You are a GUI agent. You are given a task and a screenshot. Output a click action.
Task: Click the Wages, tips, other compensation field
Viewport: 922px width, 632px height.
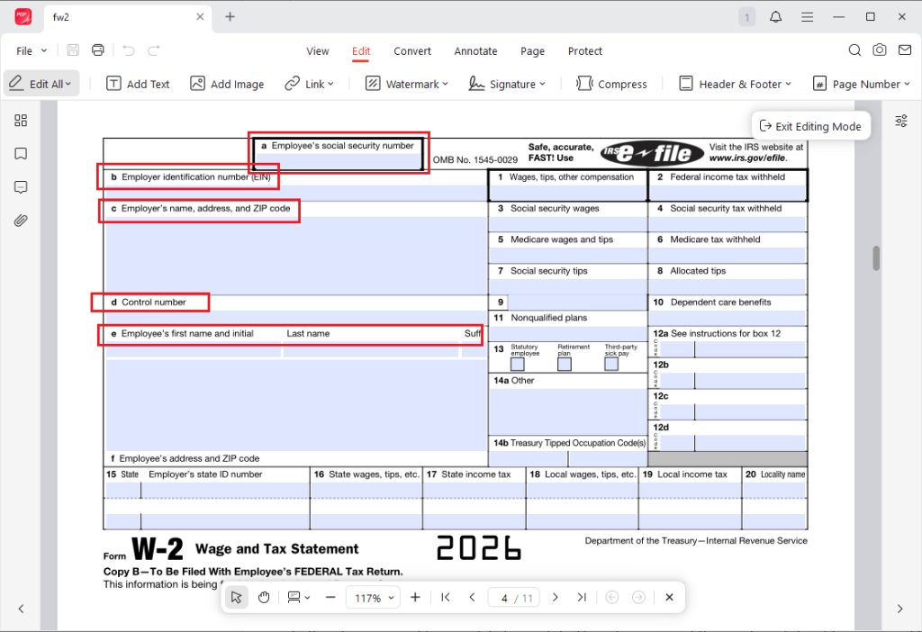click(x=568, y=193)
